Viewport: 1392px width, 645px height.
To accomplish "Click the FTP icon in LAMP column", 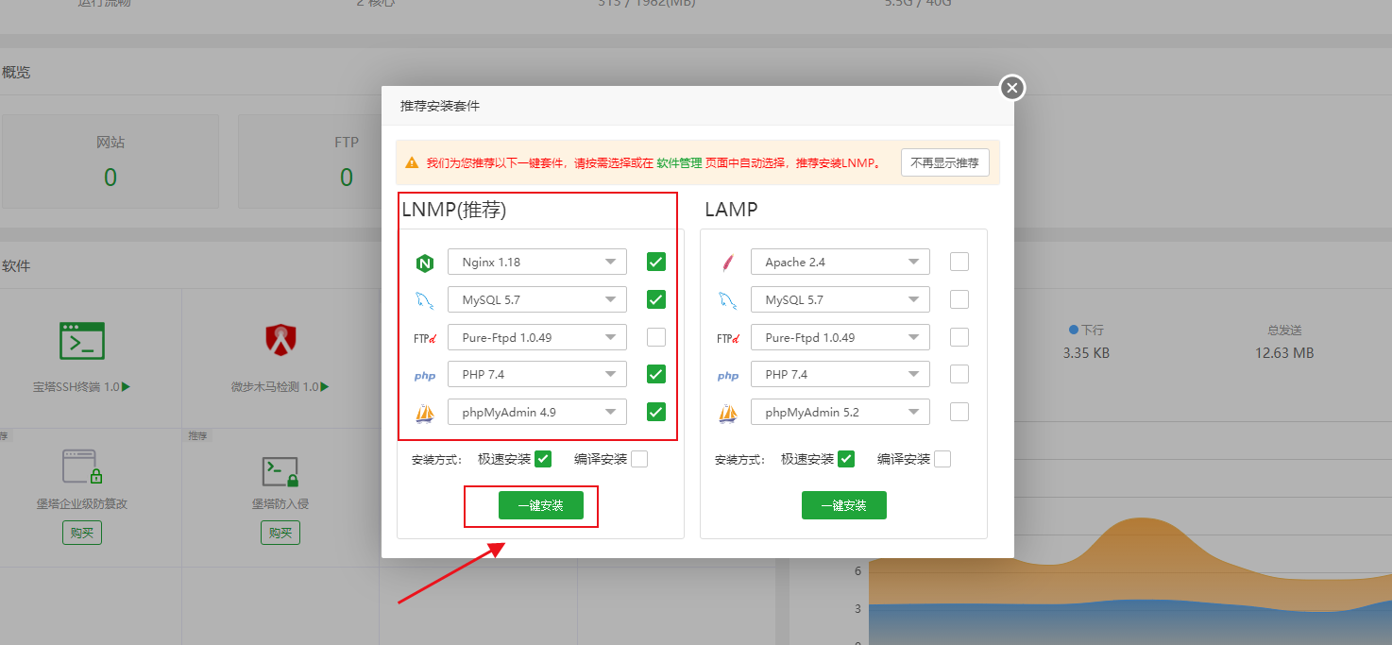I will [727, 338].
